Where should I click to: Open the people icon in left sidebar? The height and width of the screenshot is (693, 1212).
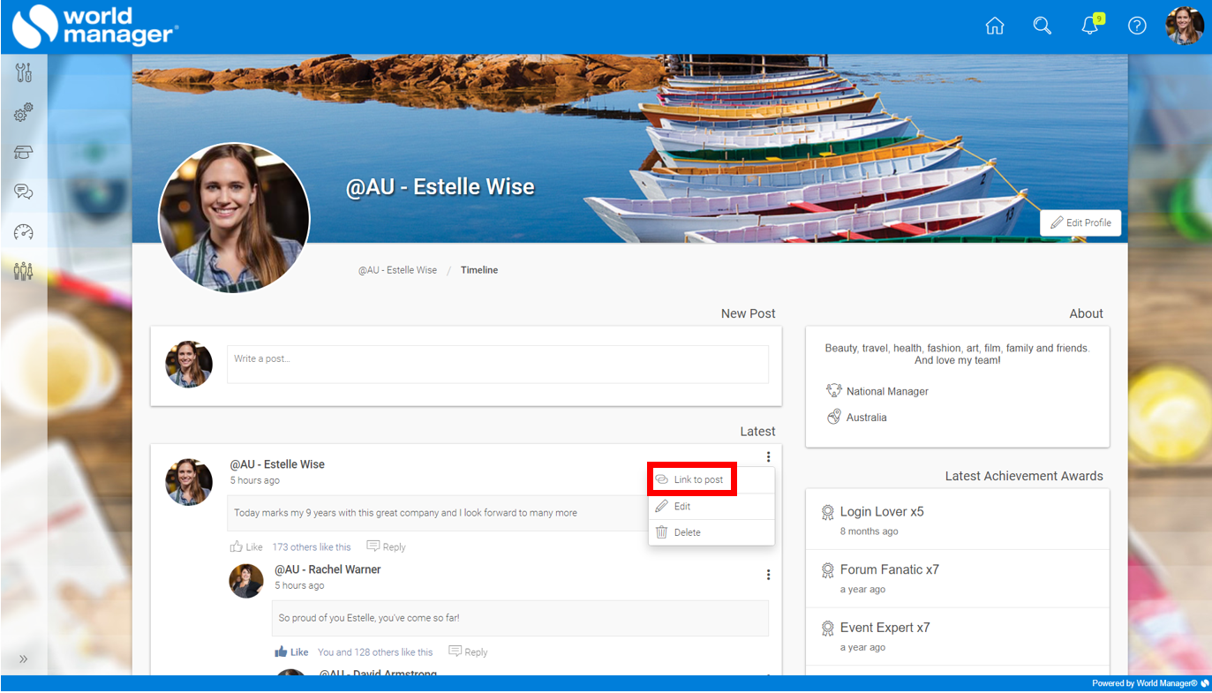(24, 271)
